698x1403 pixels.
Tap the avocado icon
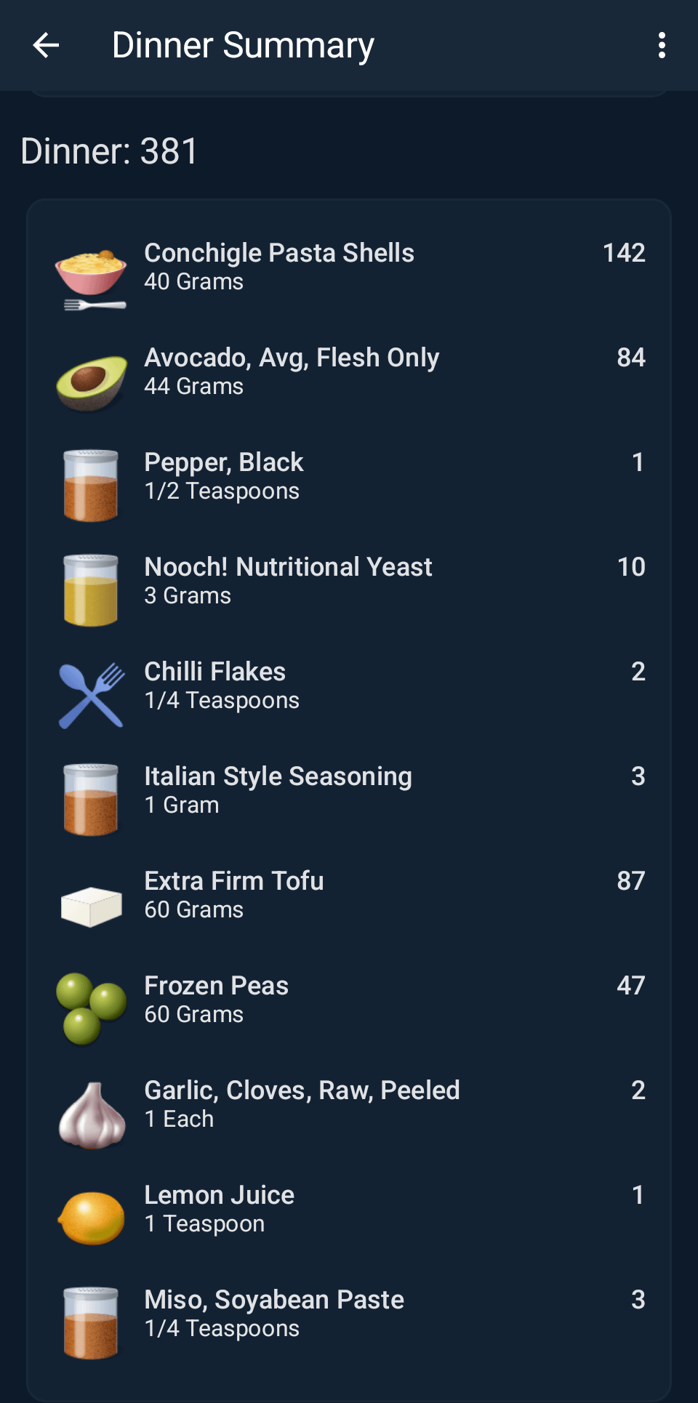pos(91,382)
